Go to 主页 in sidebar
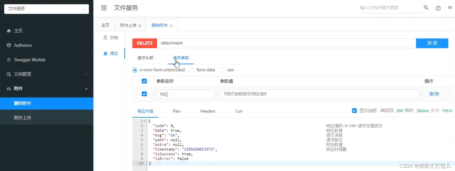Image resolution: width=455 pixels, height=171 pixels. (x=47, y=31)
